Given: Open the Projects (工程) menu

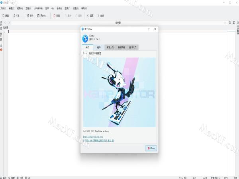Looking at the screenshot, I should [x=28, y=8].
